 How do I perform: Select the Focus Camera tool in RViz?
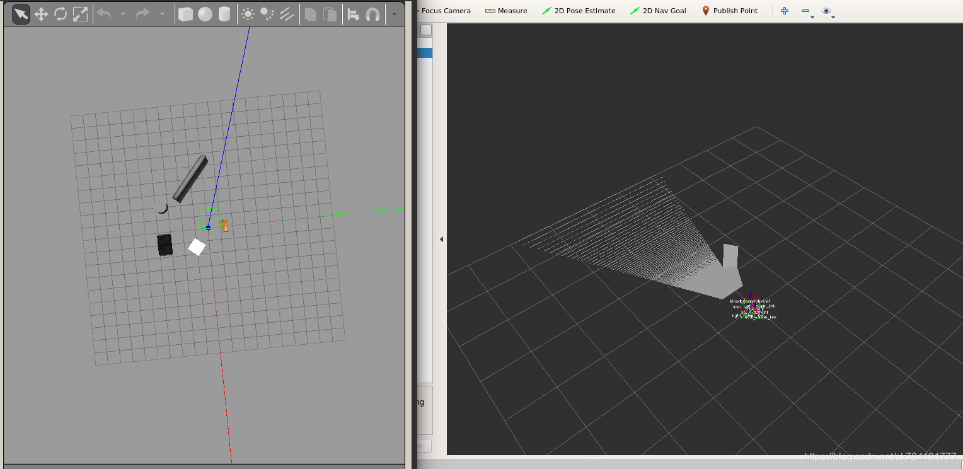[444, 11]
